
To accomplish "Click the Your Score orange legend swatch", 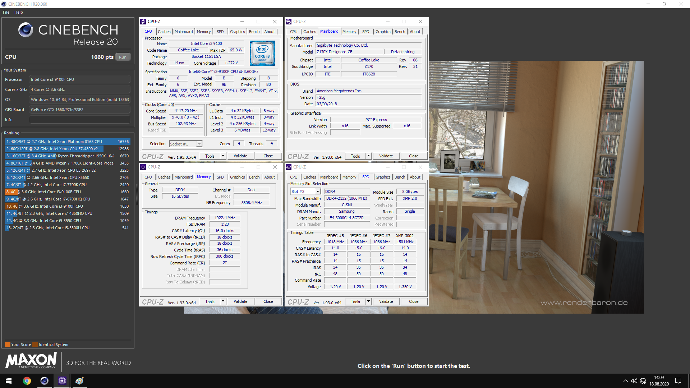I will click(x=8, y=345).
